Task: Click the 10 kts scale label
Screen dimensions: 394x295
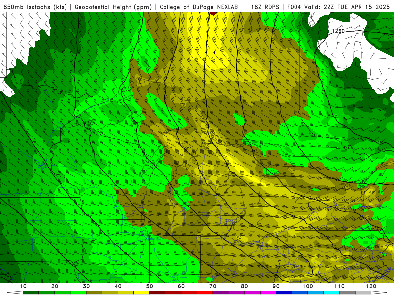Action: pyautogui.click(x=23, y=286)
